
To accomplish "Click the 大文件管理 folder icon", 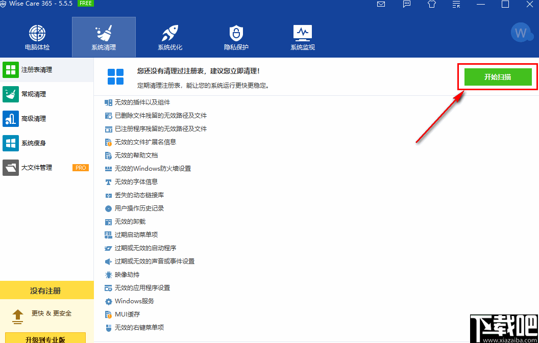I will pos(11,168).
